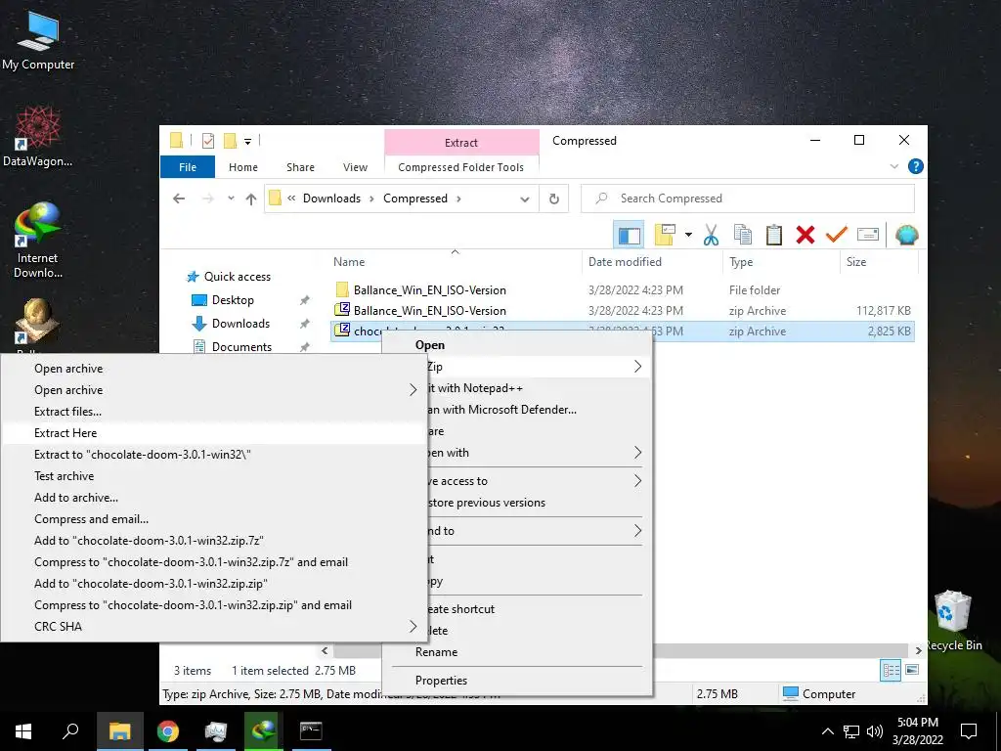Viewport: 1001px width, 751px height.
Task: Expand the Open archive submenu arrow
Action: click(x=413, y=390)
